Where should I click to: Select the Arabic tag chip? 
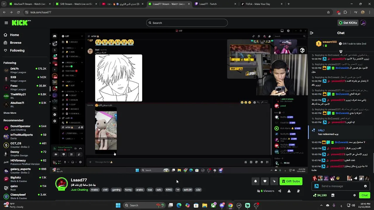coord(95,190)
